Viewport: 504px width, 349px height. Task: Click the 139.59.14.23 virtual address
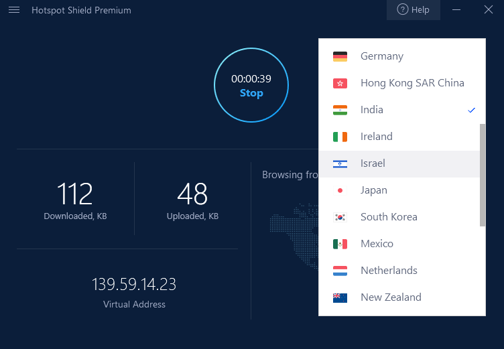coord(134,285)
